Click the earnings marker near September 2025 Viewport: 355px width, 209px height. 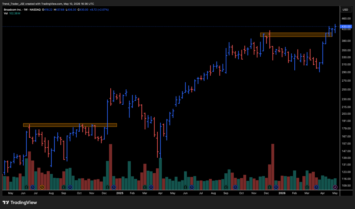(x=226, y=187)
